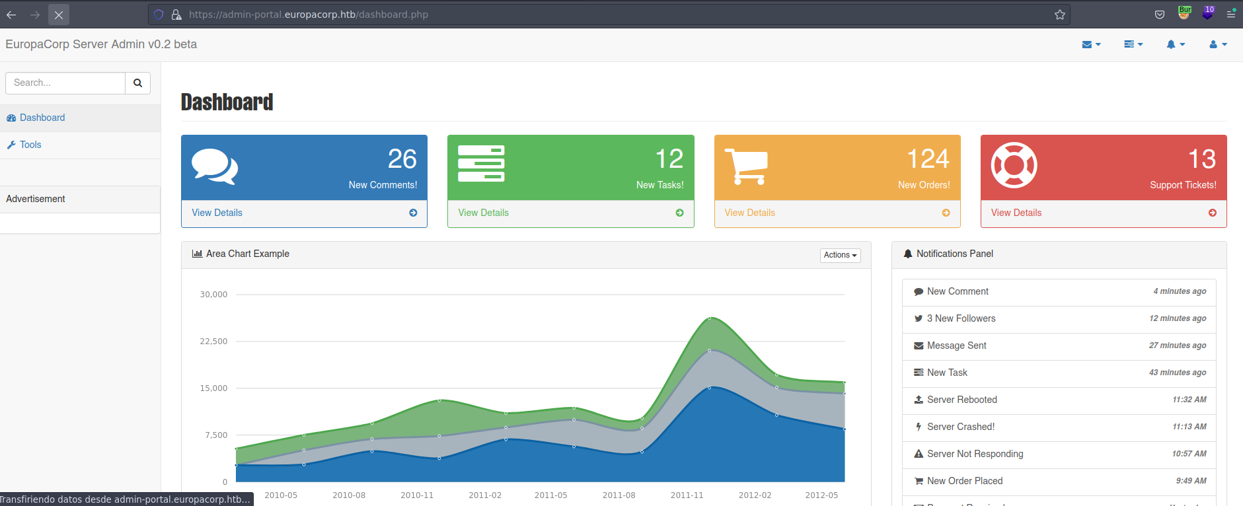Click the browser forward arrow

pos(35,15)
